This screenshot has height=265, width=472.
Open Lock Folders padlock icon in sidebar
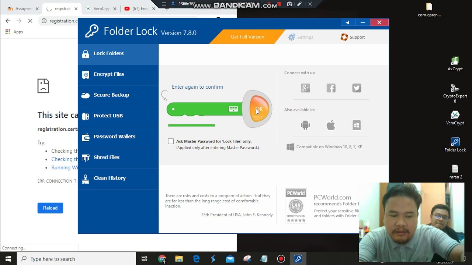pyautogui.click(x=86, y=54)
